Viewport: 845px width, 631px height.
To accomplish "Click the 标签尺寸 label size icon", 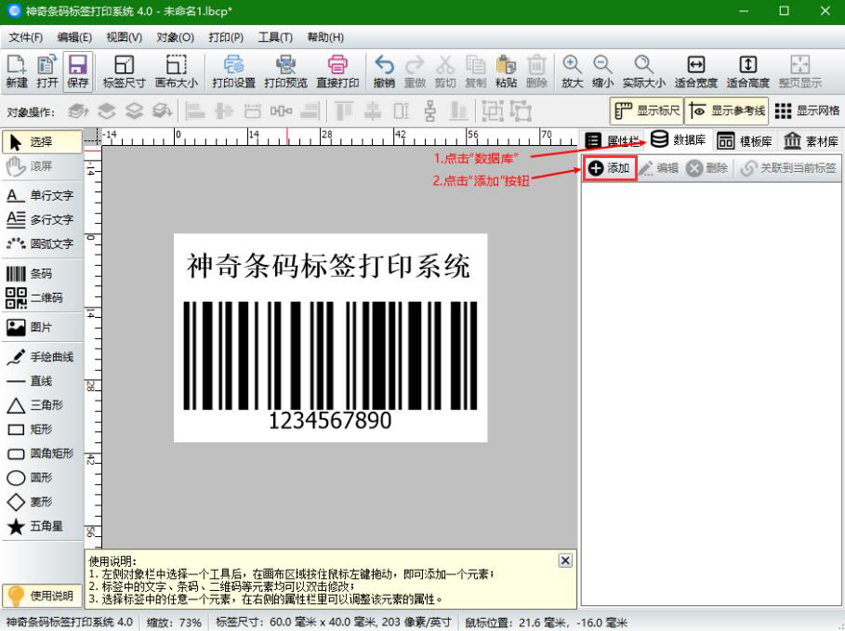I will pos(124,72).
